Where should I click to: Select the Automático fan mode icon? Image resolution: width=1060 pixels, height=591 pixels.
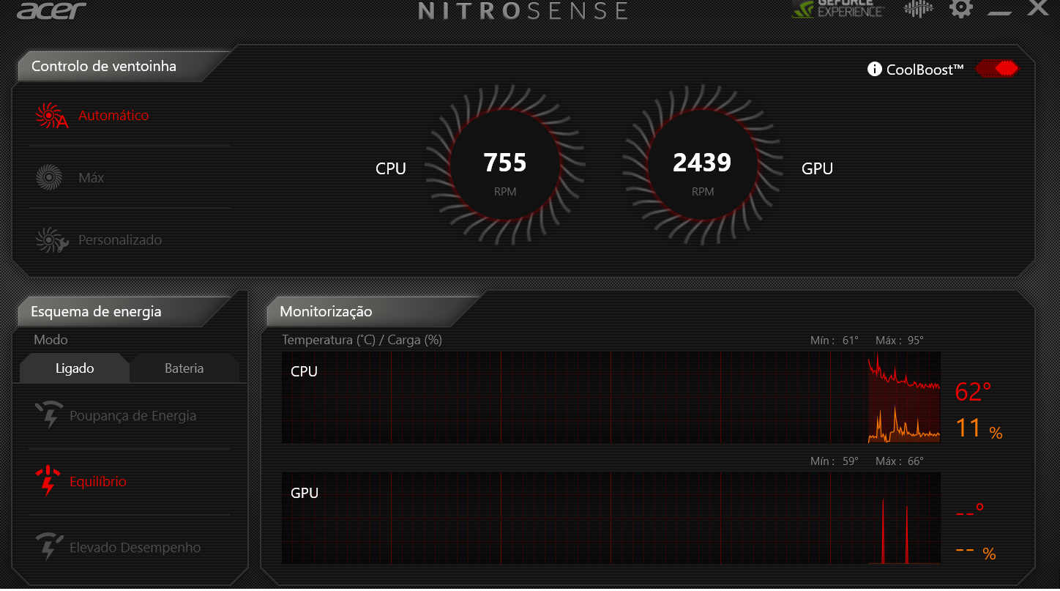click(x=51, y=116)
